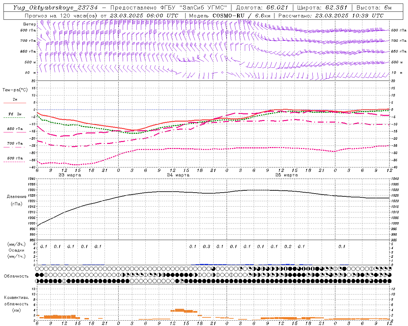Viewport: 408px width, 326px height.
Task: Click the 0.3 precipitation value
Action: 207,246
